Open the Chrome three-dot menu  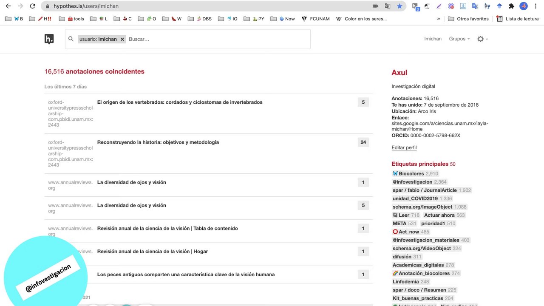pos(535,6)
